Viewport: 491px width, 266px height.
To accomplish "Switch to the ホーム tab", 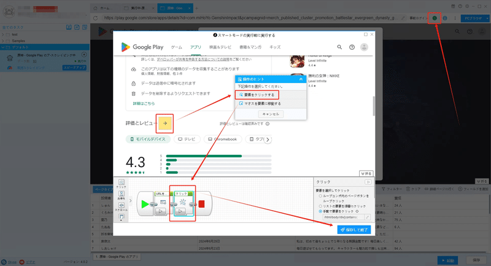I will click(x=105, y=8).
